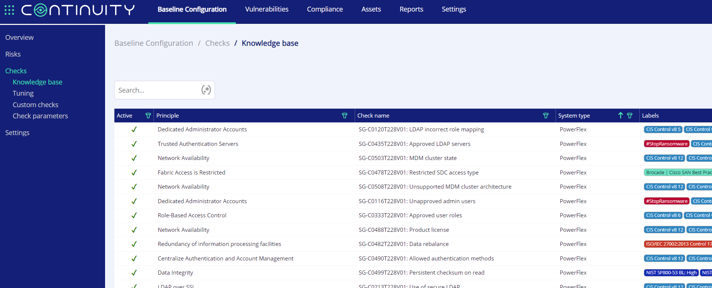Open Risks in the sidebar
This screenshot has width=712, height=288.
[13, 54]
